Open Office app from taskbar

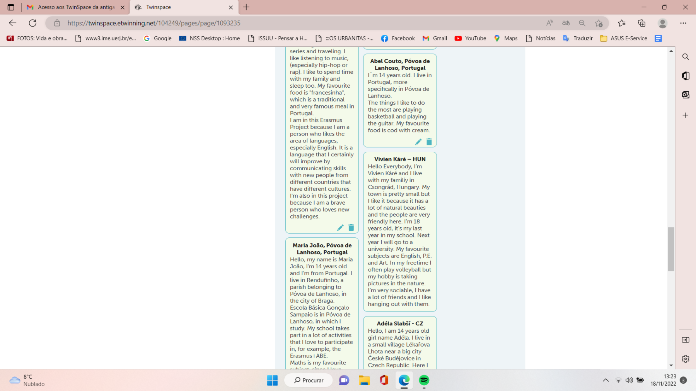[x=384, y=380]
